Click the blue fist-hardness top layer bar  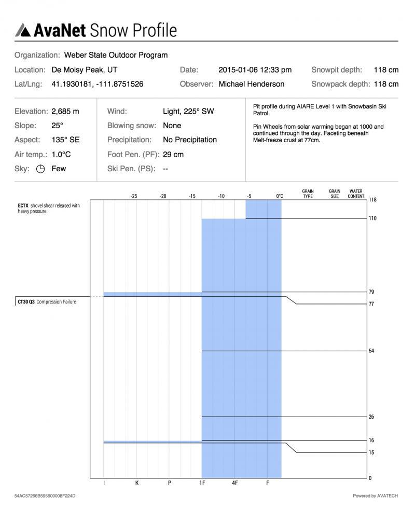tap(263, 209)
